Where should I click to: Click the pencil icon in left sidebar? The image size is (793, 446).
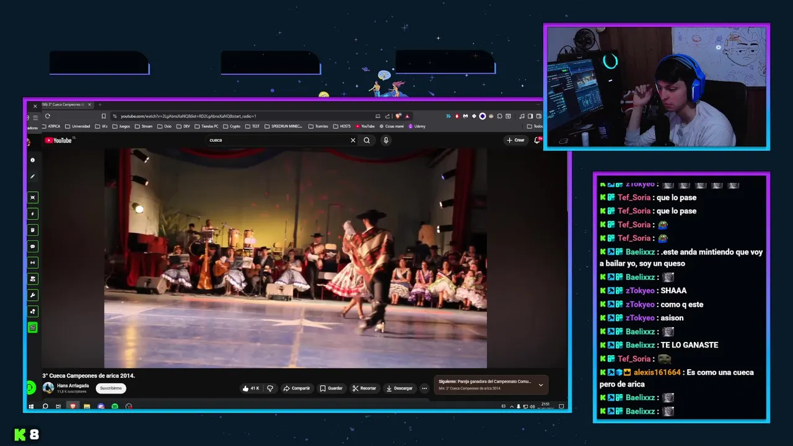tap(33, 177)
